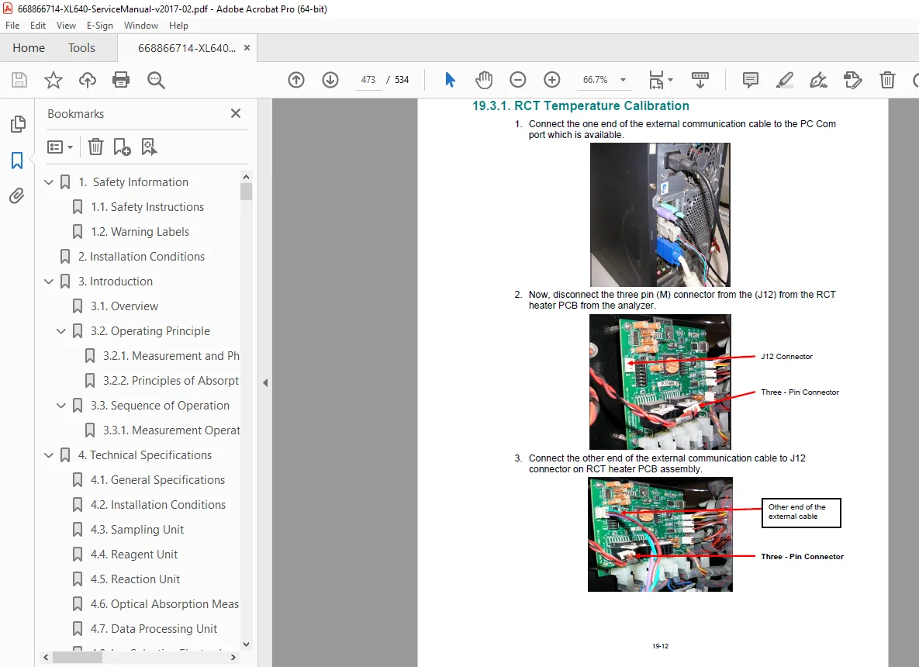Print the document with printer icon
The height and width of the screenshot is (667, 919).
click(x=121, y=80)
